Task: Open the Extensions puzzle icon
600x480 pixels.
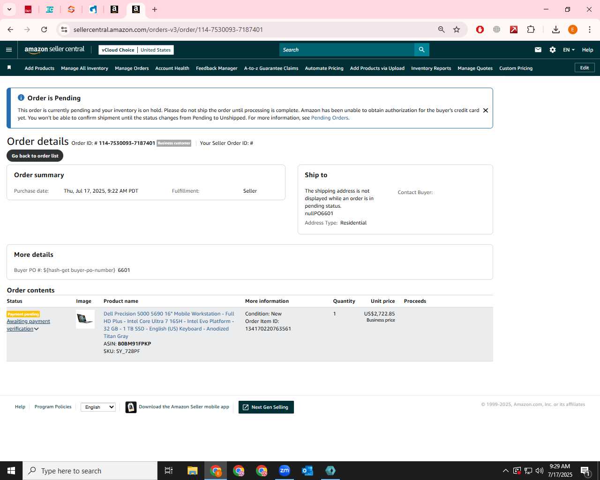Action: (531, 30)
